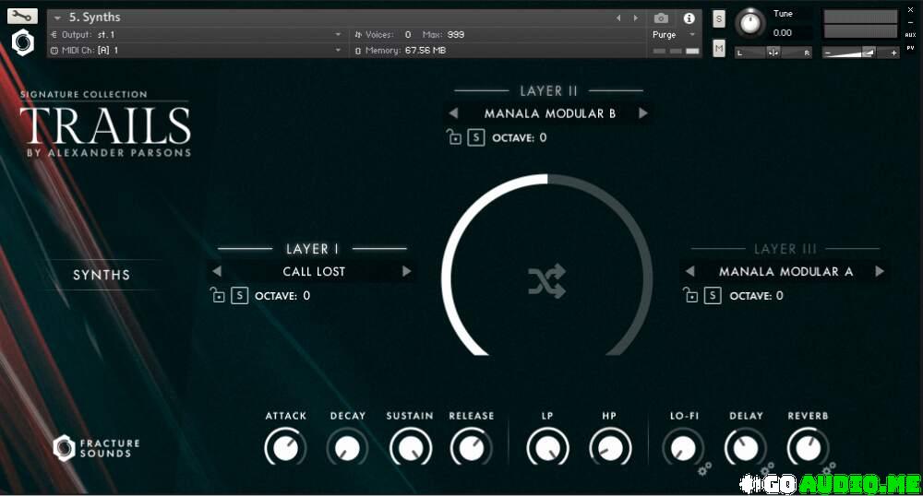Go to next sound after Manala Modular B
The width and height of the screenshot is (923, 496).
click(x=642, y=112)
